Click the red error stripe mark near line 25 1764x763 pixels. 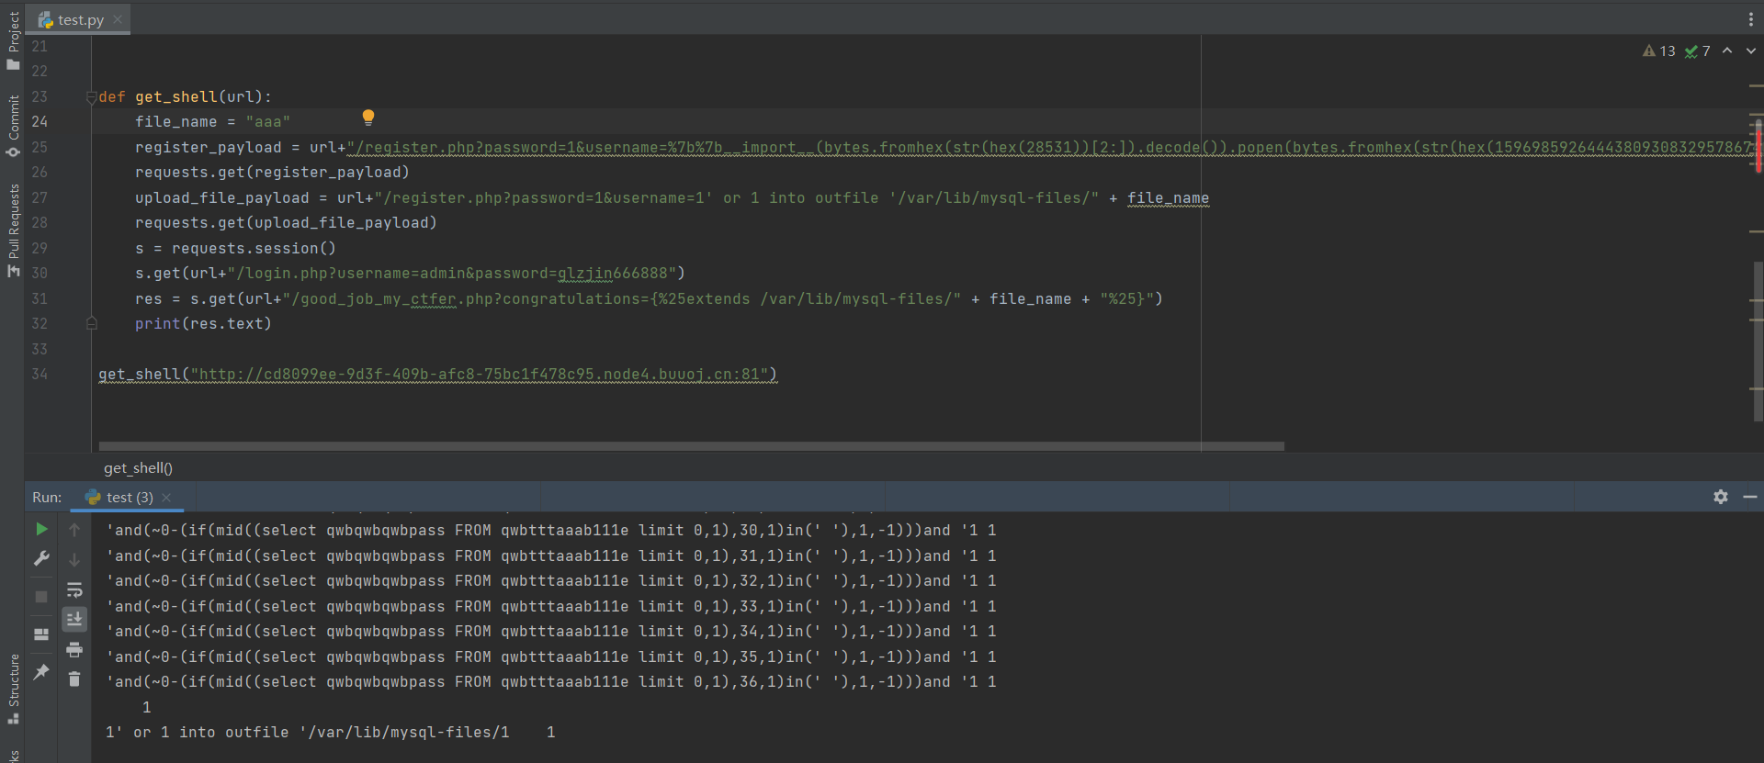coord(1758,147)
